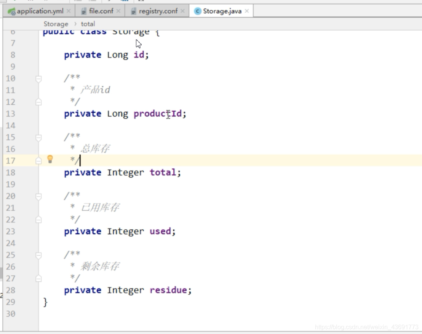Click the Spring leaf icon on application.yml

pos(11,11)
